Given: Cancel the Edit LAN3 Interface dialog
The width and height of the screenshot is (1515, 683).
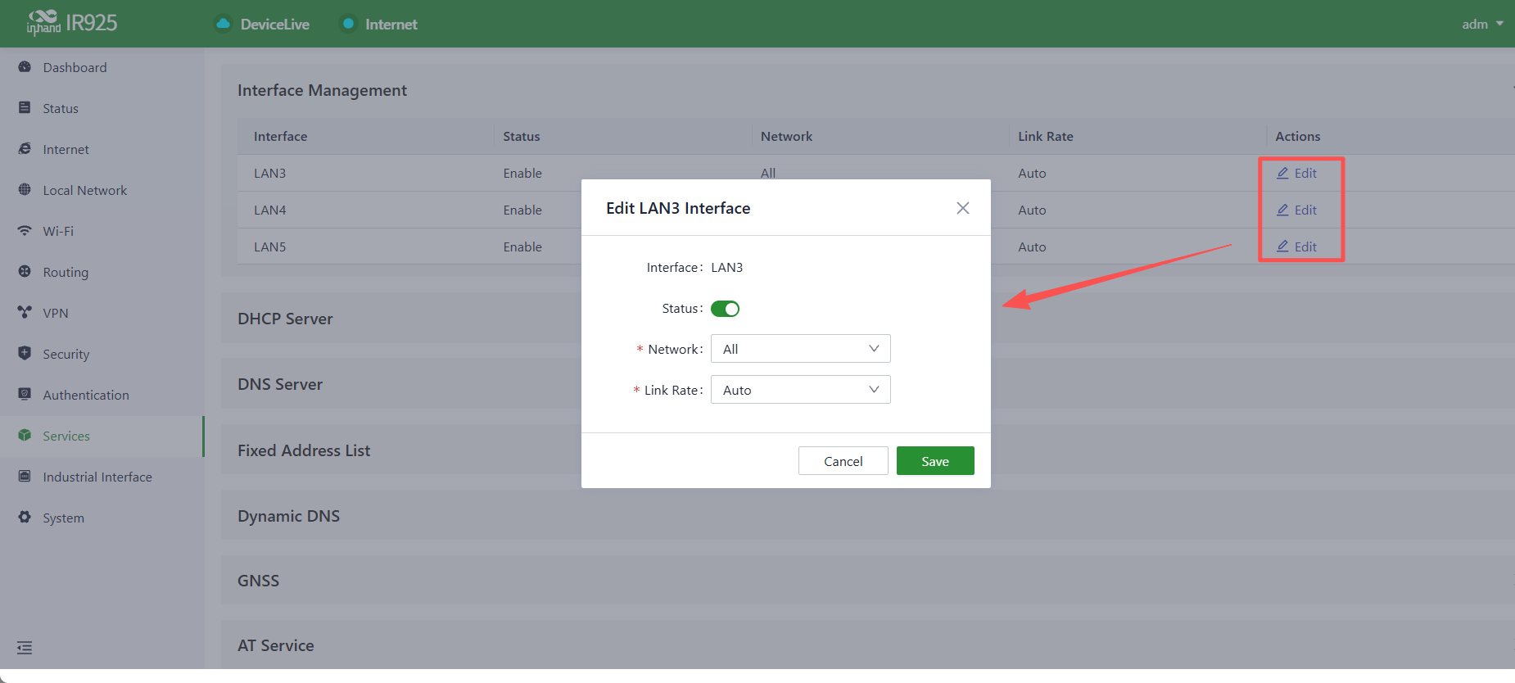Looking at the screenshot, I should (843, 461).
